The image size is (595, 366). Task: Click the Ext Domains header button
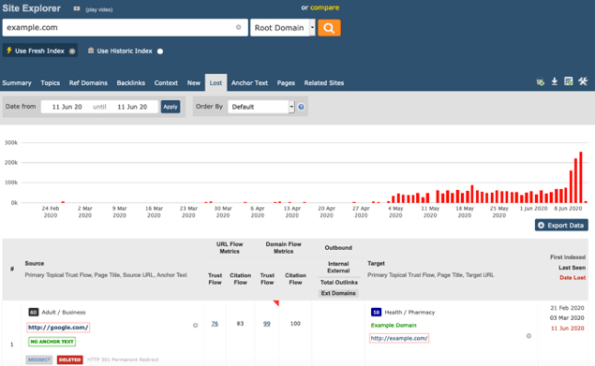338,293
